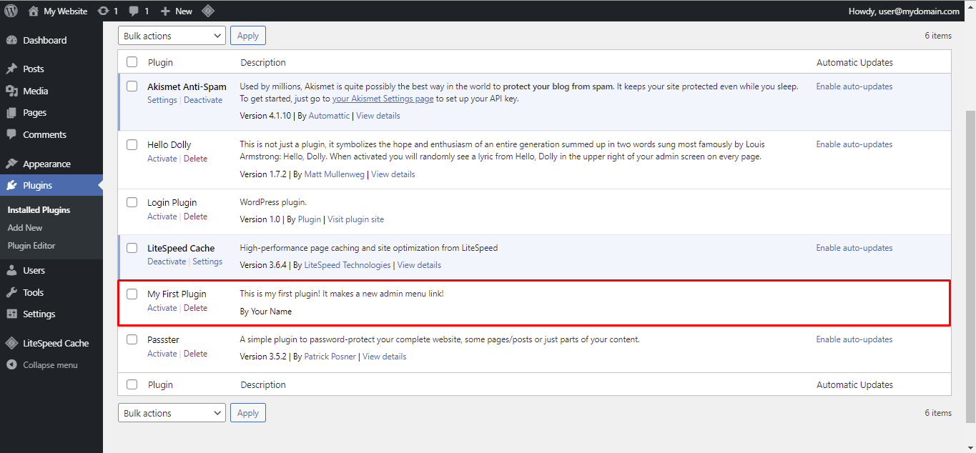Open the Bulk actions dropdown
Screen dimensions: 976x453
coord(172,35)
